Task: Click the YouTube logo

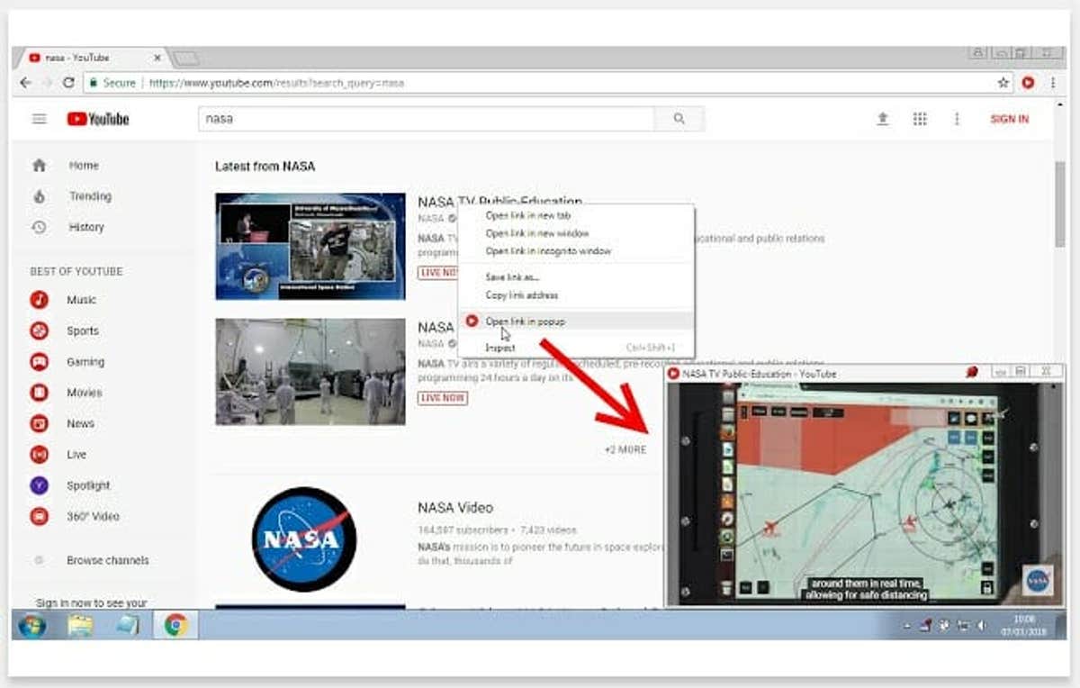Action: (x=99, y=119)
